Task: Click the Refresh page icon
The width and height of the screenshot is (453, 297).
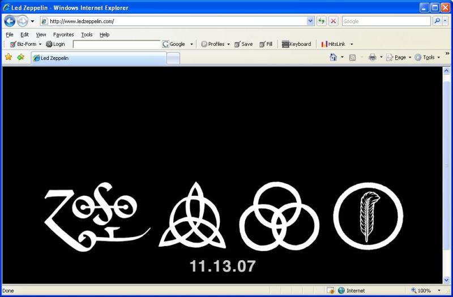Action: tap(322, 21)
